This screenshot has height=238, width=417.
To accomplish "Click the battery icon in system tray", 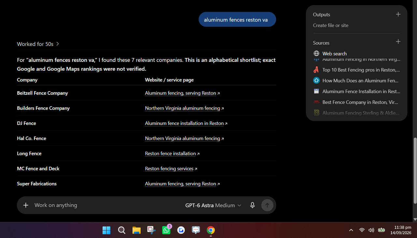I will tap(381, 230).
